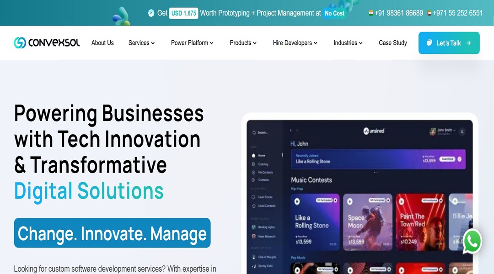The image size is (494, 274).
Task: Expand the Power Platform dropdown
Action: coord(192,43)
